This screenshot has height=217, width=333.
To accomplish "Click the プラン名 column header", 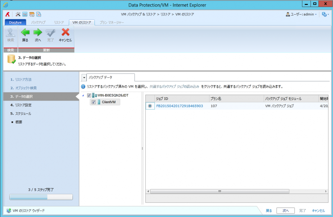I will pyautogui.click(x=236, y=99).
